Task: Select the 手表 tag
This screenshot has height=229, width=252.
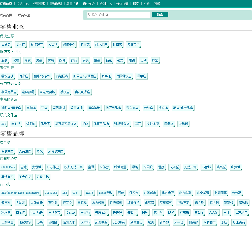Action: (x=85, y=60)
